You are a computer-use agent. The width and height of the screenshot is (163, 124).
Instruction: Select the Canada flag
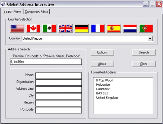[33, 29]
